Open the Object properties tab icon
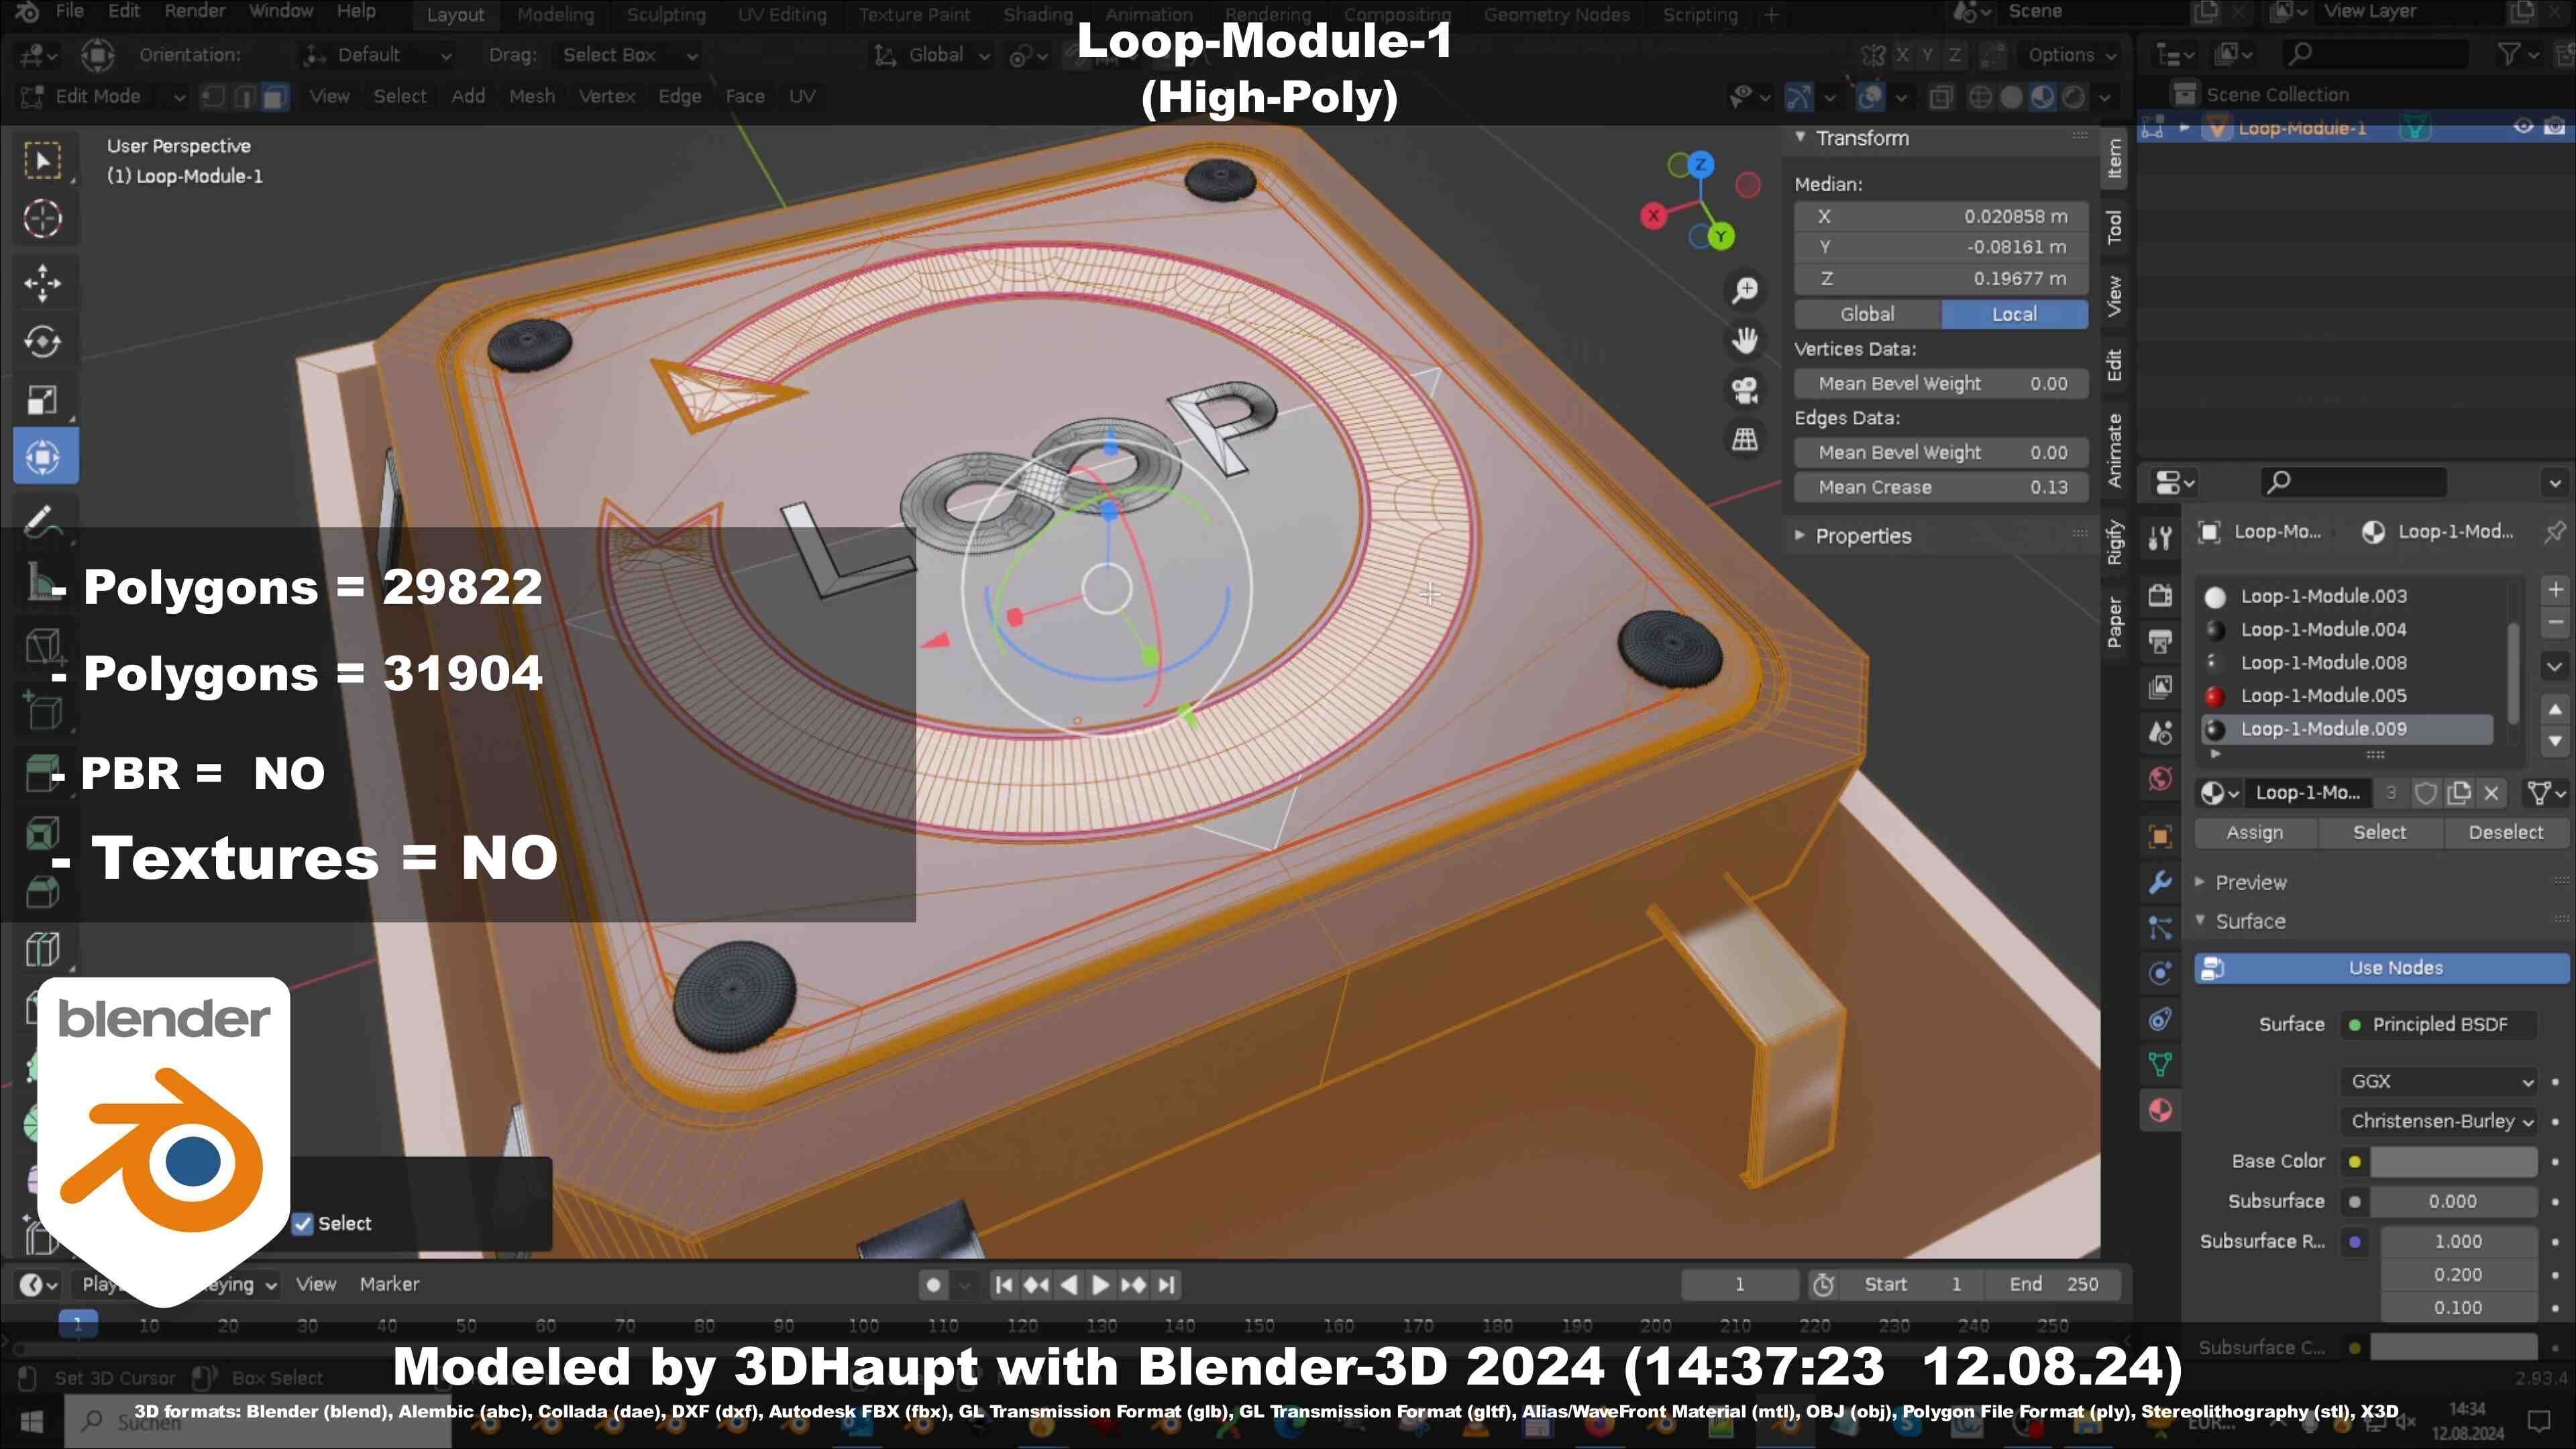2576x1449 pixels. (2160, 837)
